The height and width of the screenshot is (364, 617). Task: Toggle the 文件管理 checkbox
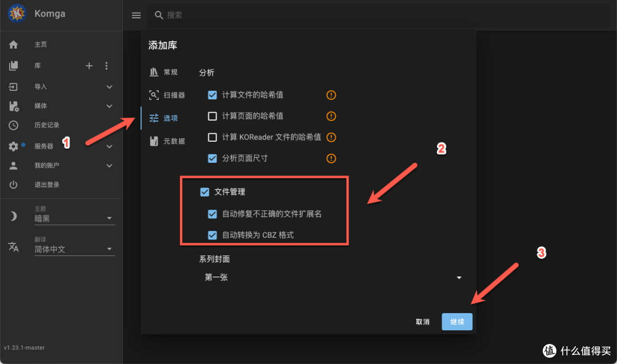[x=205, y=192]
